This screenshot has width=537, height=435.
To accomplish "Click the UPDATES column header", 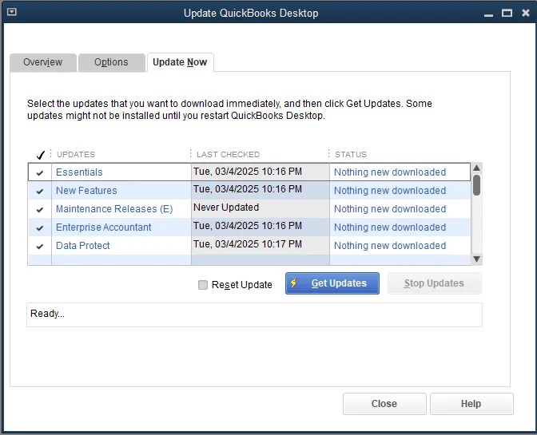I will pyautogui.click(x=76, y=155).
